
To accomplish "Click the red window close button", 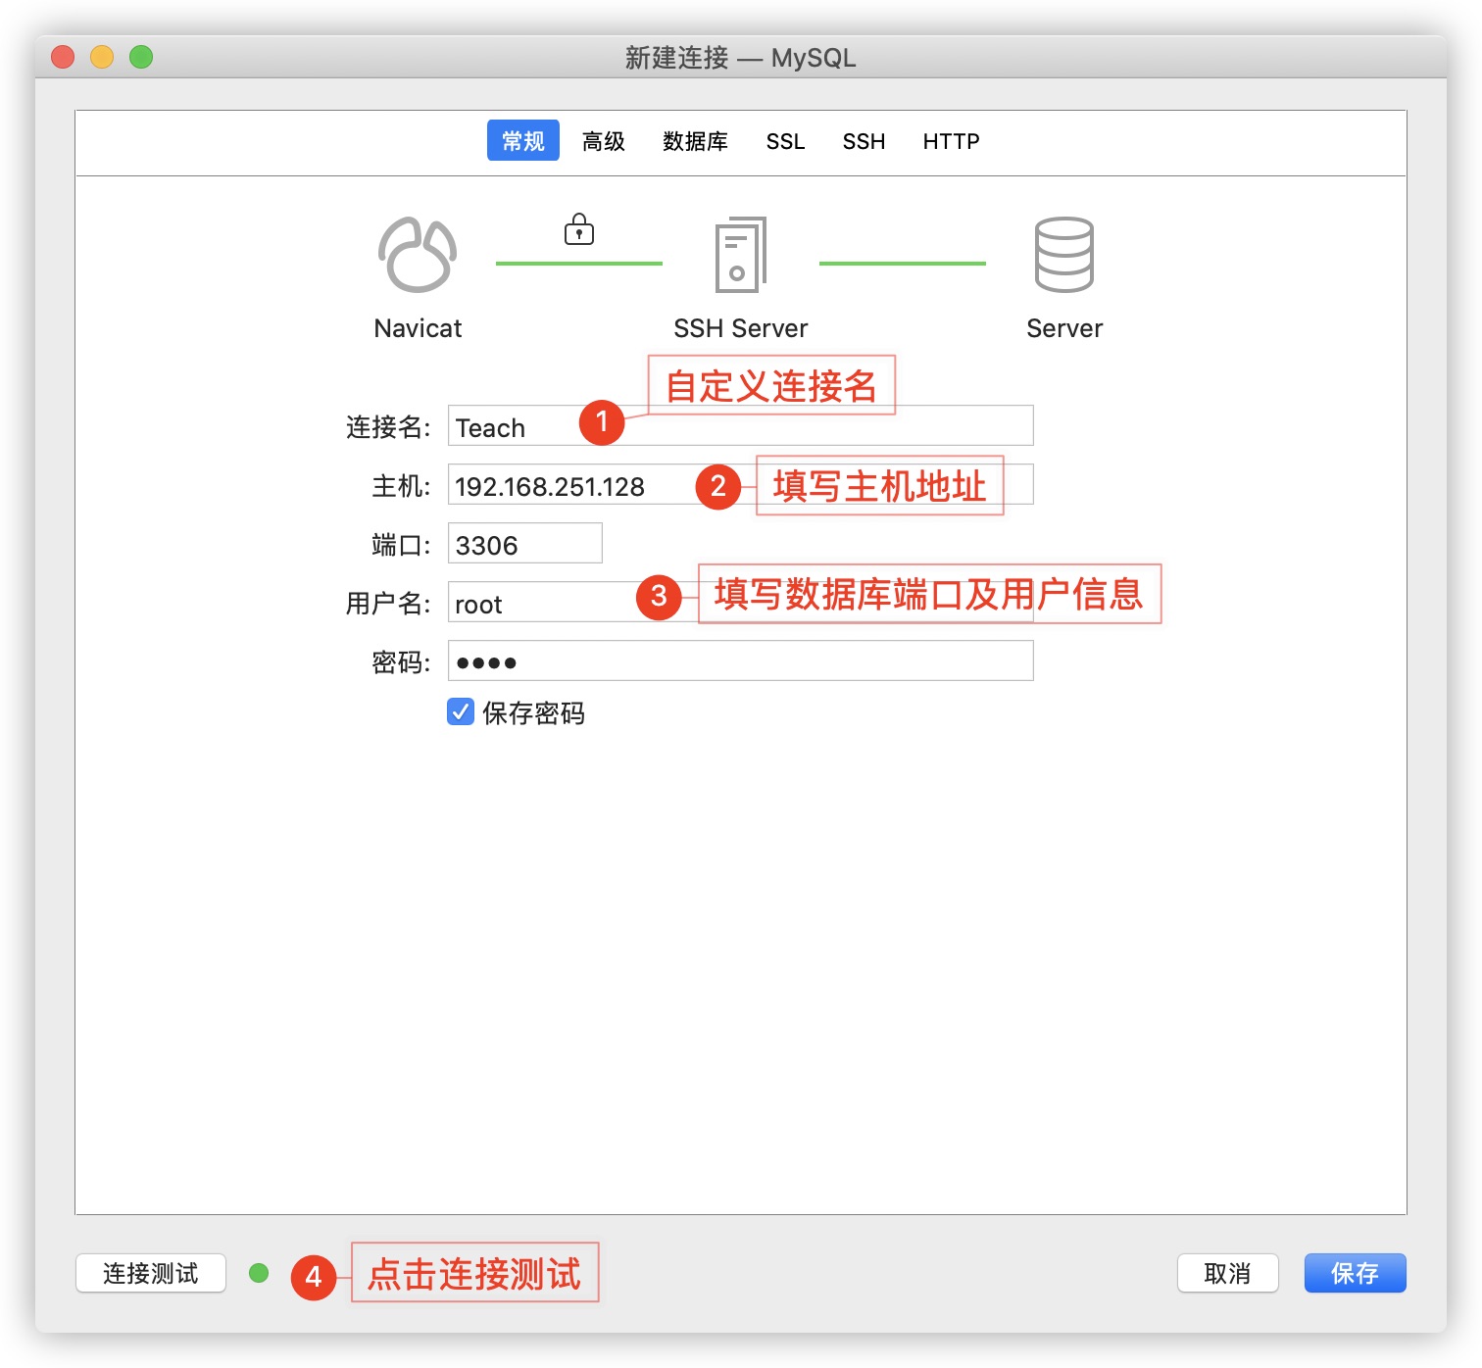I will [63, 57].
